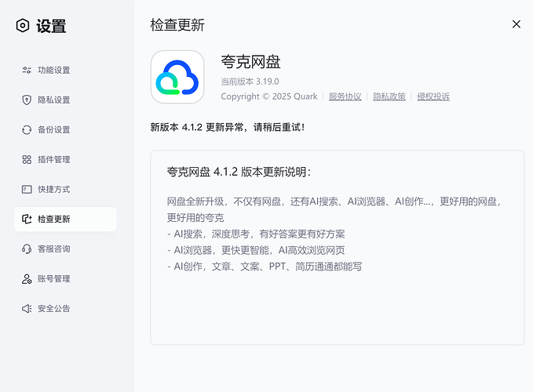Click the 设置 title text
This screenshot has width=533, height=392.
[x=51, y=26]
